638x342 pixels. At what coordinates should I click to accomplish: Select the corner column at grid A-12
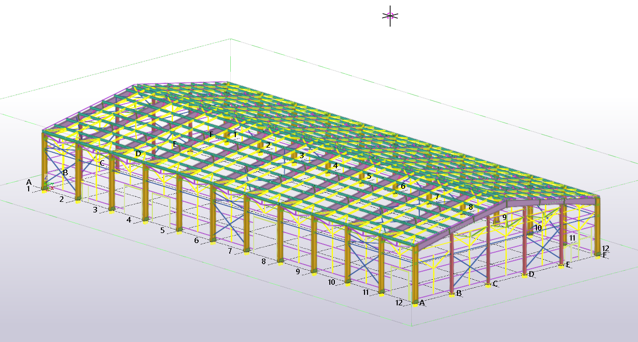pyautogui.click(x=415, y=274)
